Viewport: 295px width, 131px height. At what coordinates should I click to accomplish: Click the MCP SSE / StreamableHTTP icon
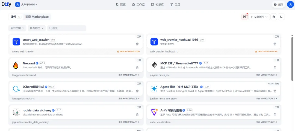tap(154, 65)
